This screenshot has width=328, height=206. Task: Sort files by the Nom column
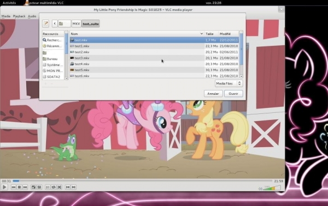click(137, 34)
